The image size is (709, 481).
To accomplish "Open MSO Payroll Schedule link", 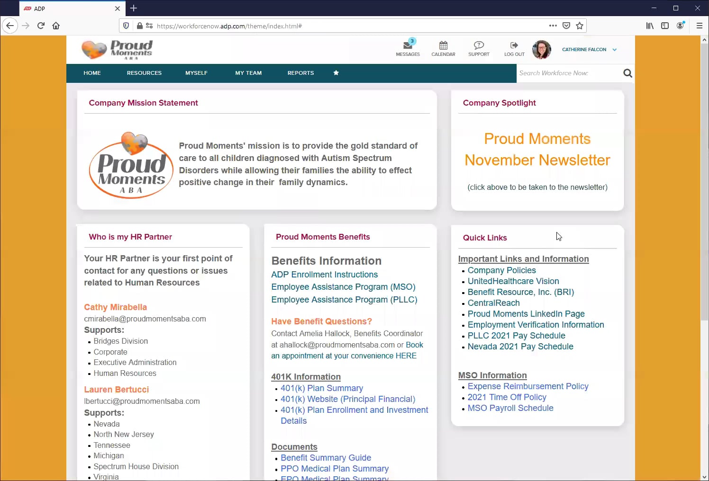I will [x=510, y=408].
